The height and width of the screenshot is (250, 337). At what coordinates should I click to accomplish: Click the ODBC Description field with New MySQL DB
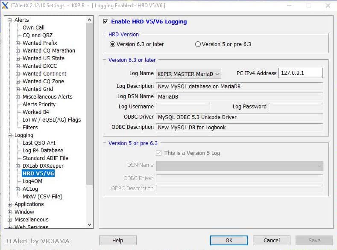pos(239,128)
